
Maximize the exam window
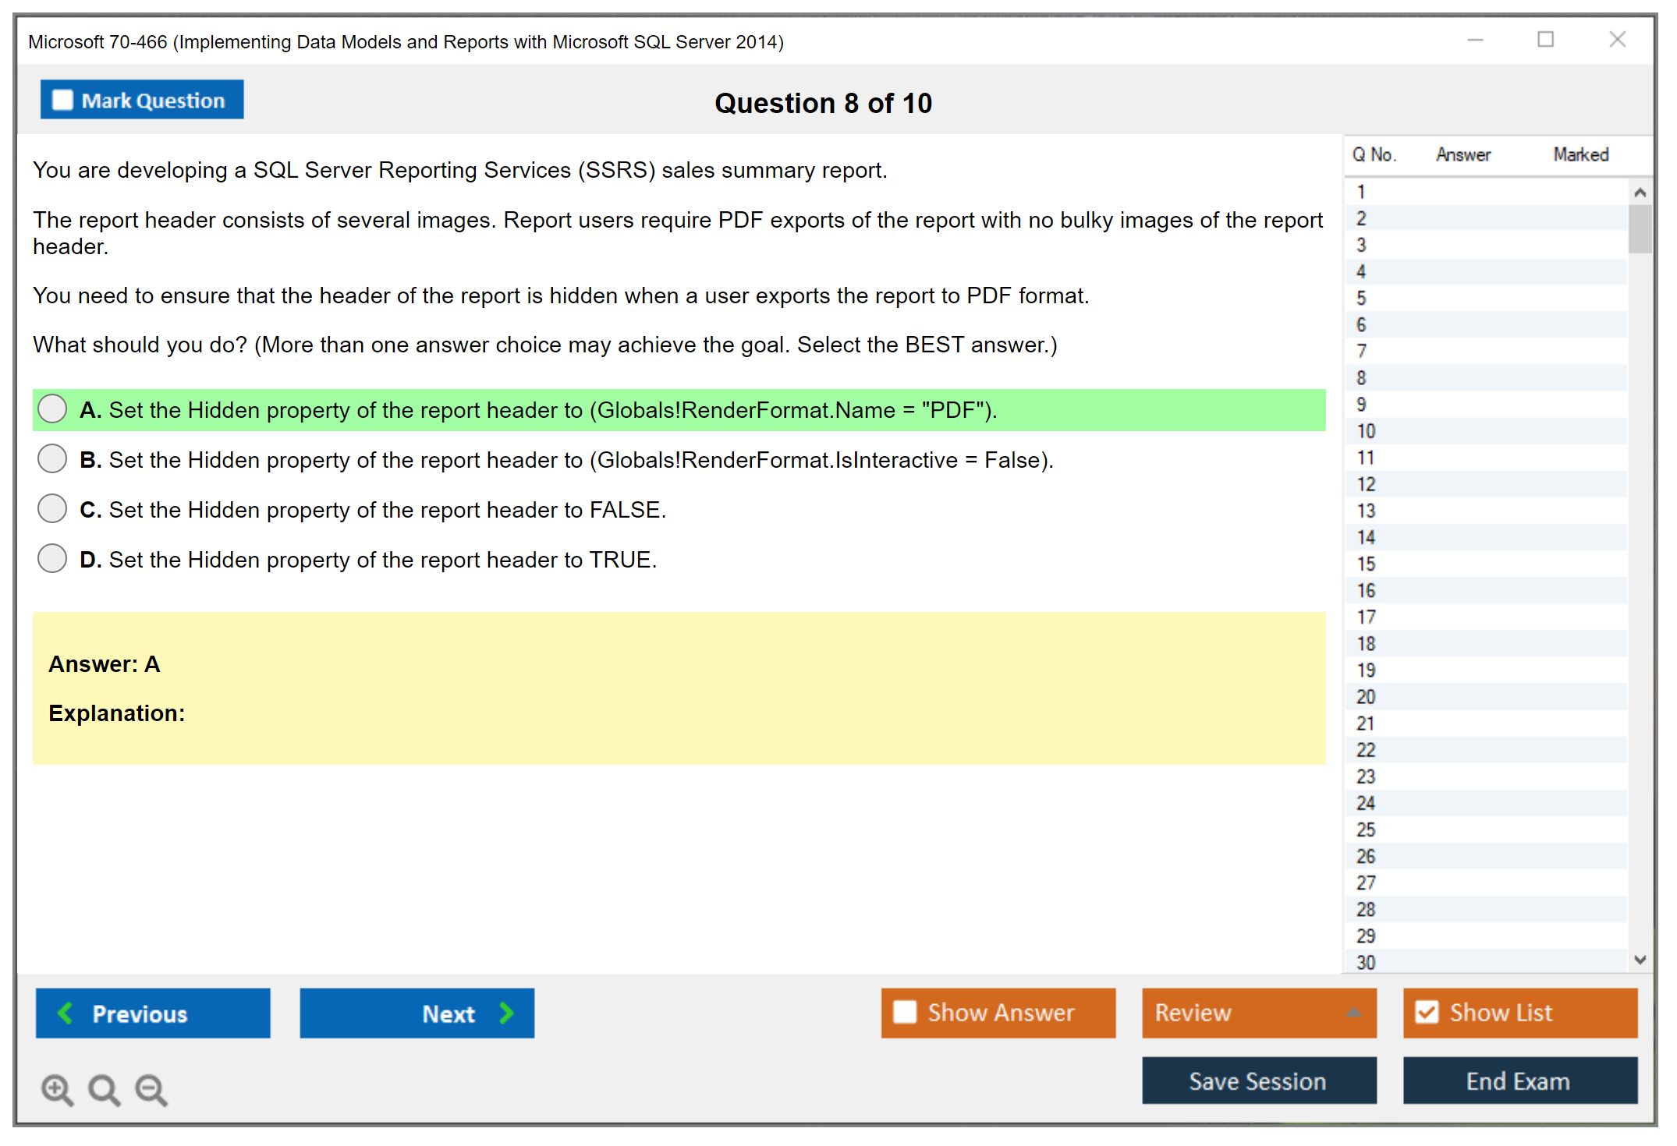tap(1545, 40)
